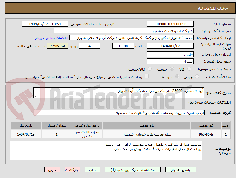Viewport: 236px width, 178px height.
Task: Click the 'پاسخ به نیاز' button
Action: coord(180,170)
